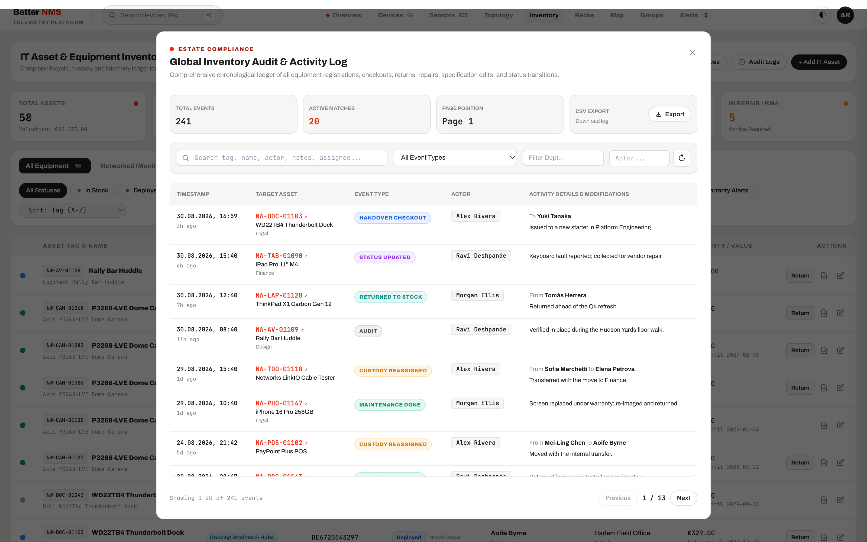Switch to the Sensors nav tab
Image resolution: width=867 pixels, height=542 pixels.
448,15
